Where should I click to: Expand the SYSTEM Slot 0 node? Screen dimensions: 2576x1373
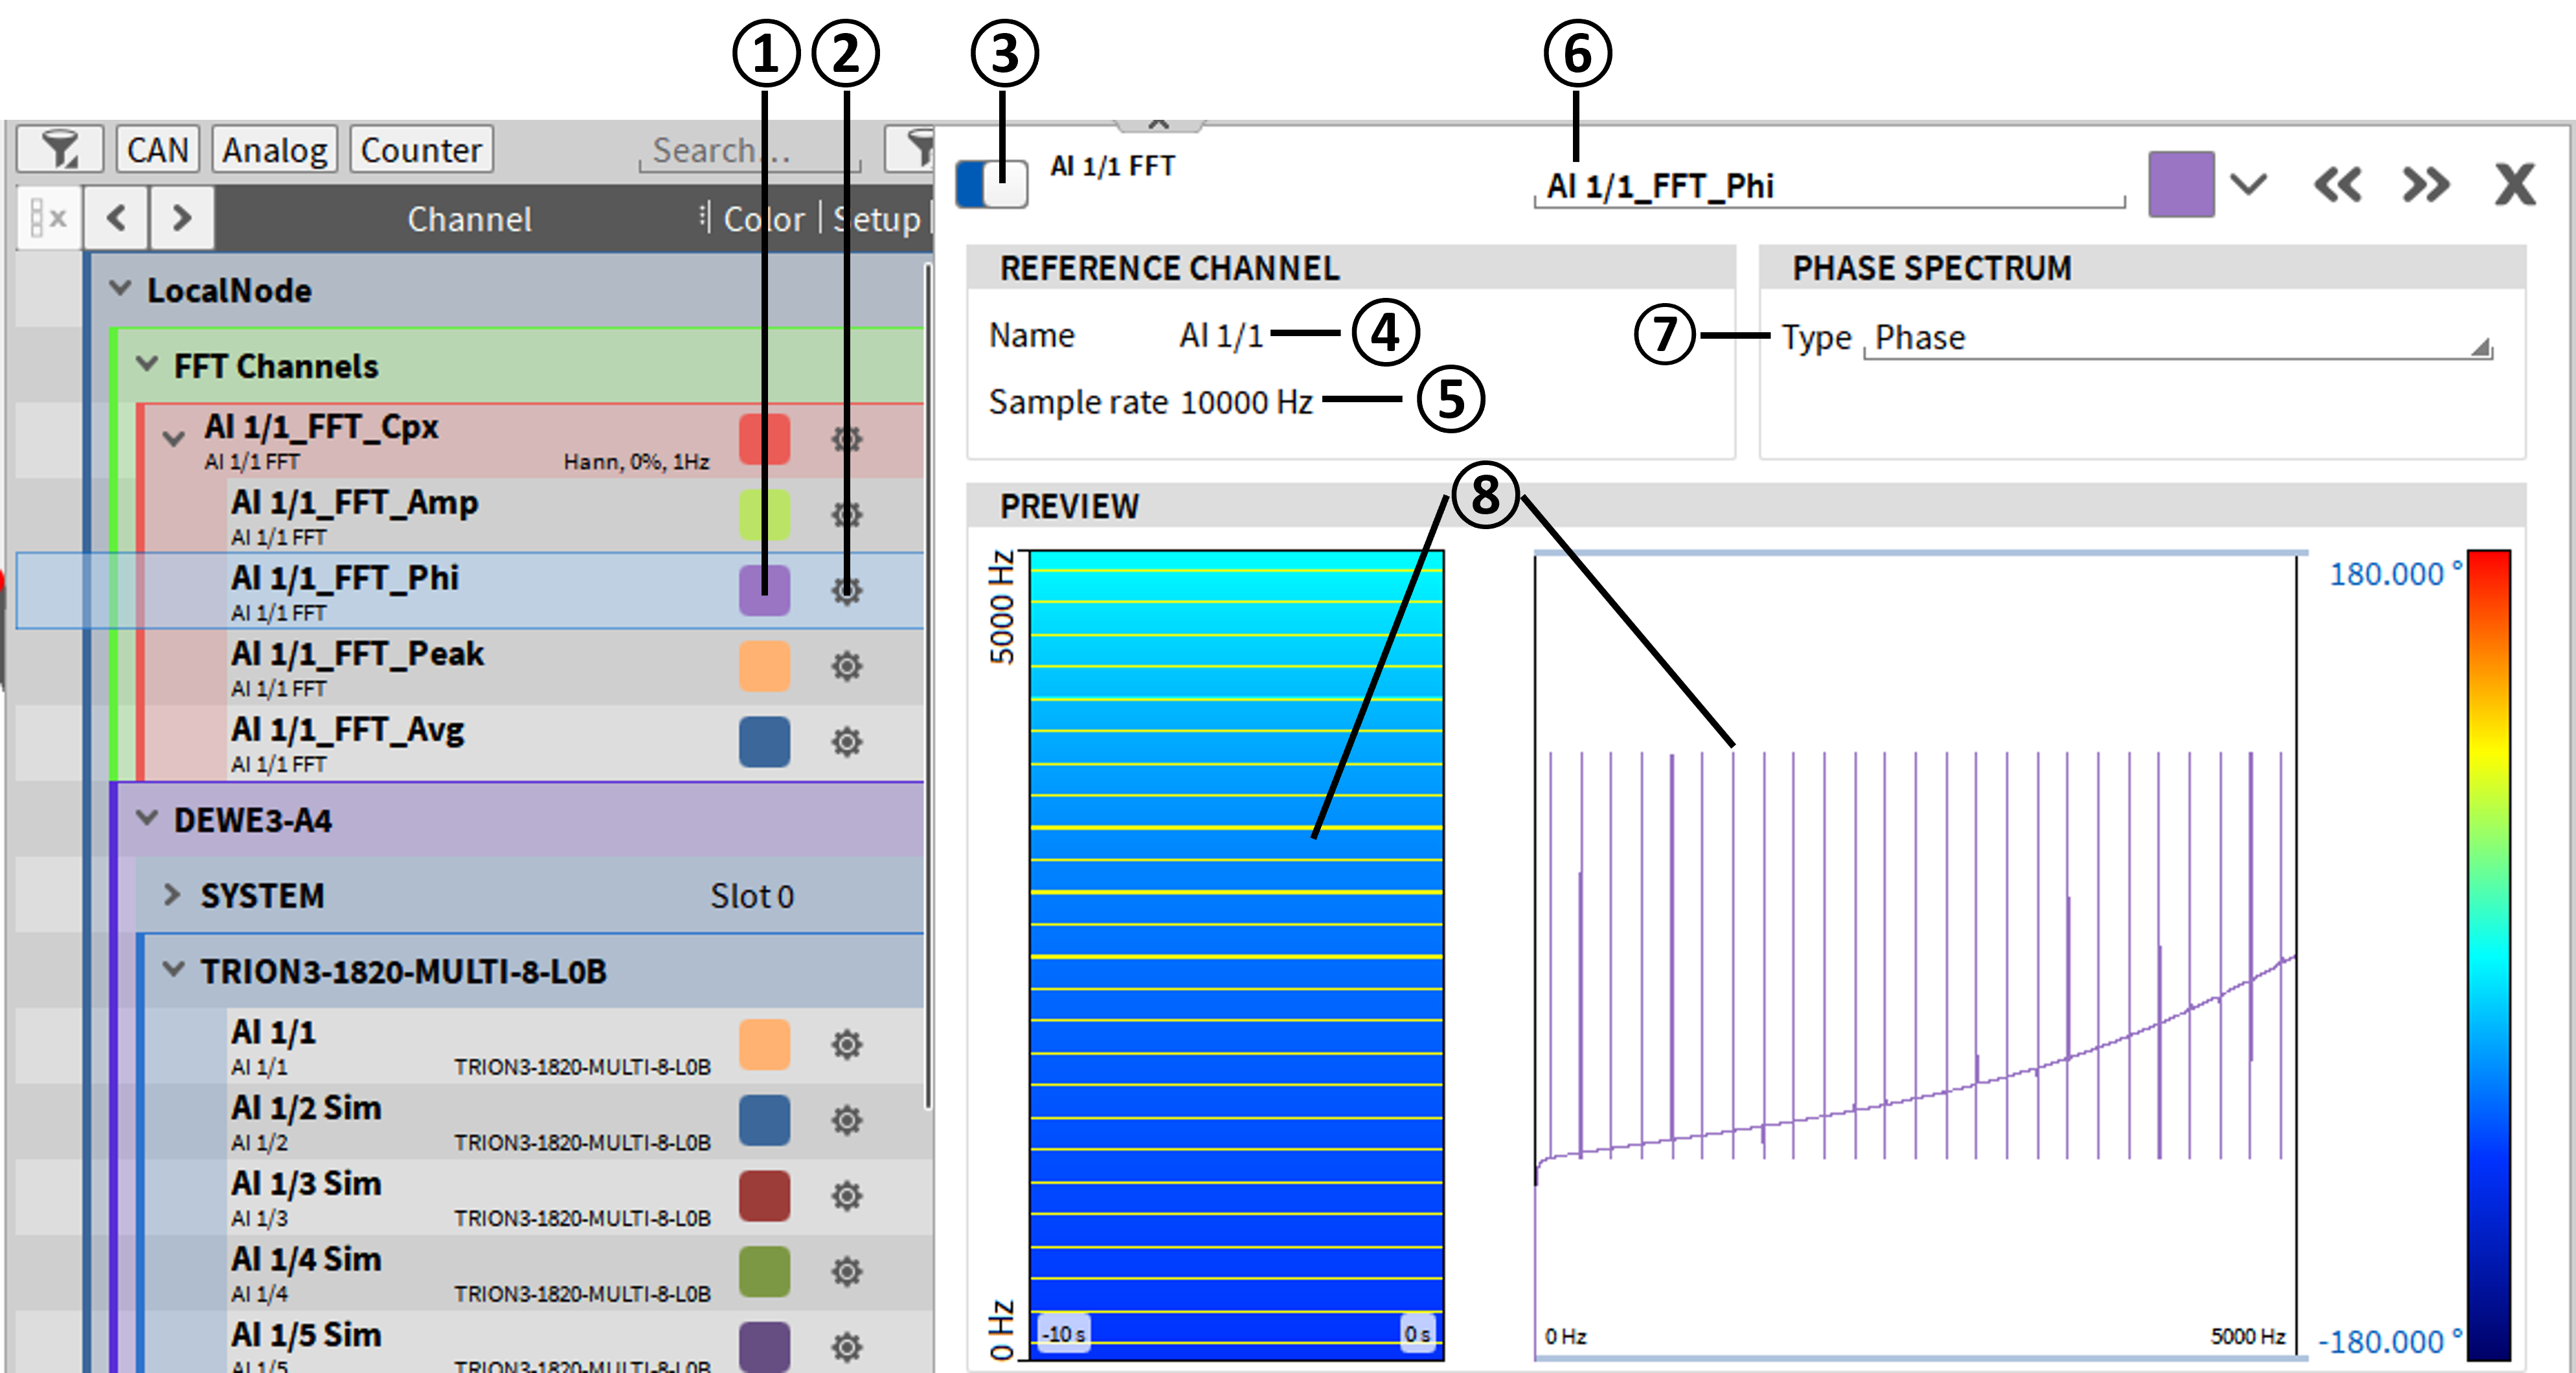tap(172, 895)
